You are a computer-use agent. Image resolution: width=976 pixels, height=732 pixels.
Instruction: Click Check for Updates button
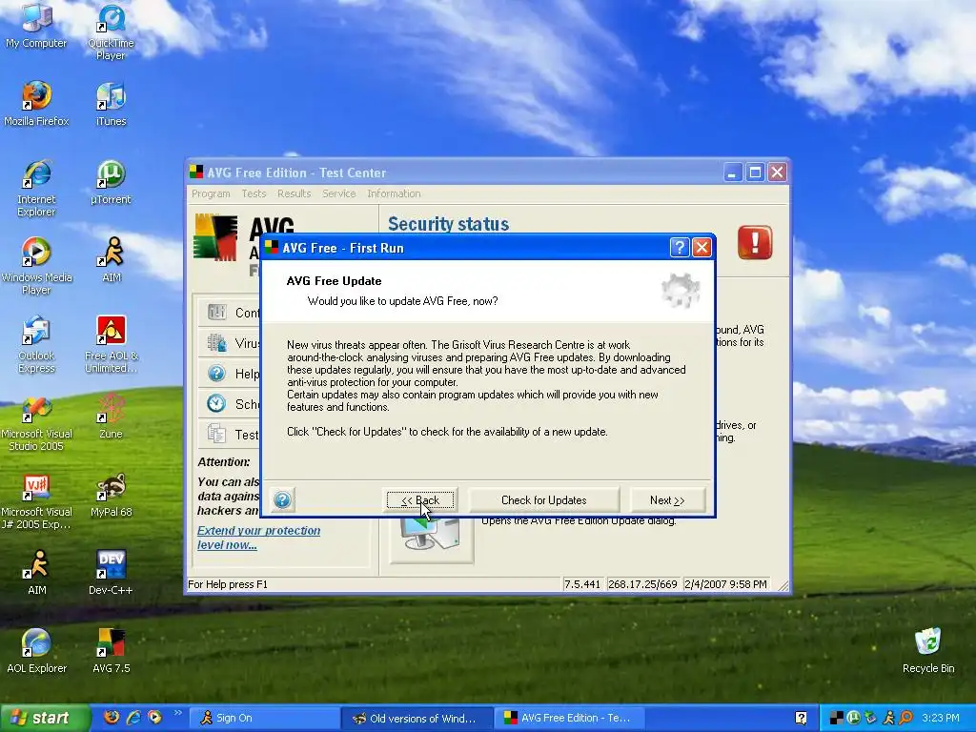[x=544, y=499]
